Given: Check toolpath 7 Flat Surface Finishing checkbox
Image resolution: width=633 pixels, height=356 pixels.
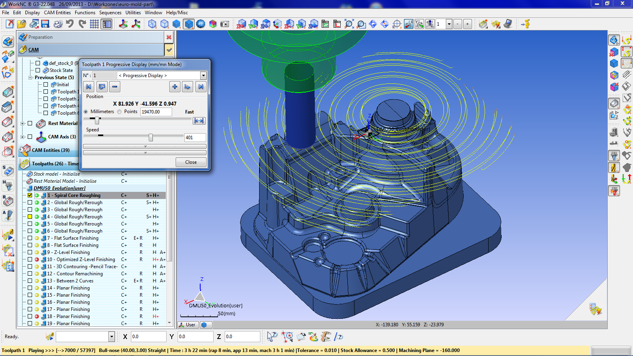Looking at the screenshot, I should coord(30,238).
